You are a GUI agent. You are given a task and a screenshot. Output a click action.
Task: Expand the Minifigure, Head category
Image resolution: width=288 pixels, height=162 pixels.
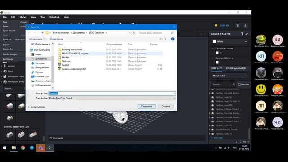click(x=2, y=76)
